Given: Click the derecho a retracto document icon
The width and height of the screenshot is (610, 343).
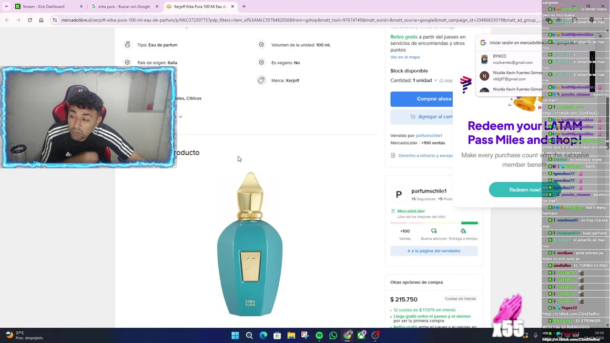Looking at the screenshot, I should [x=393, y=156].
